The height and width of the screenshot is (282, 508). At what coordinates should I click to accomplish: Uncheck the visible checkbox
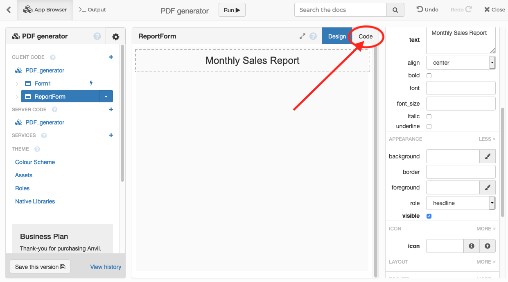click(x=429, y=216)
